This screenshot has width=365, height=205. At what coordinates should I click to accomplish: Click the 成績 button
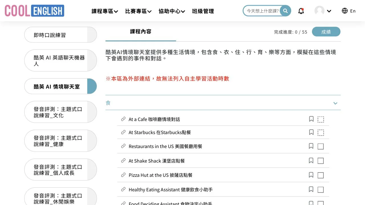pos(326,32)
